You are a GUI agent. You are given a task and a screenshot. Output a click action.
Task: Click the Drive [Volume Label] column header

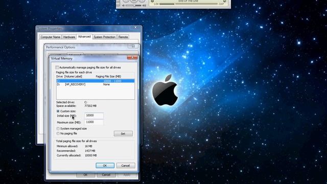[69, 77]
